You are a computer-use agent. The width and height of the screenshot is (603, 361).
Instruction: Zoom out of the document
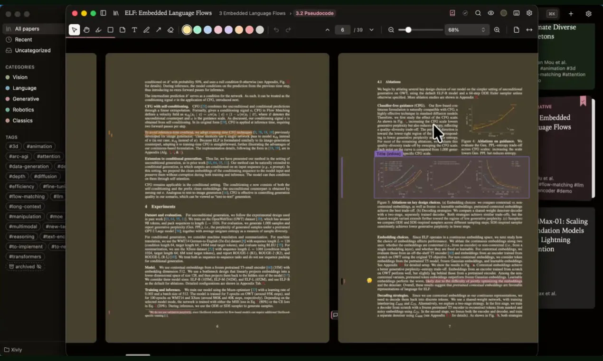(391, 30)
